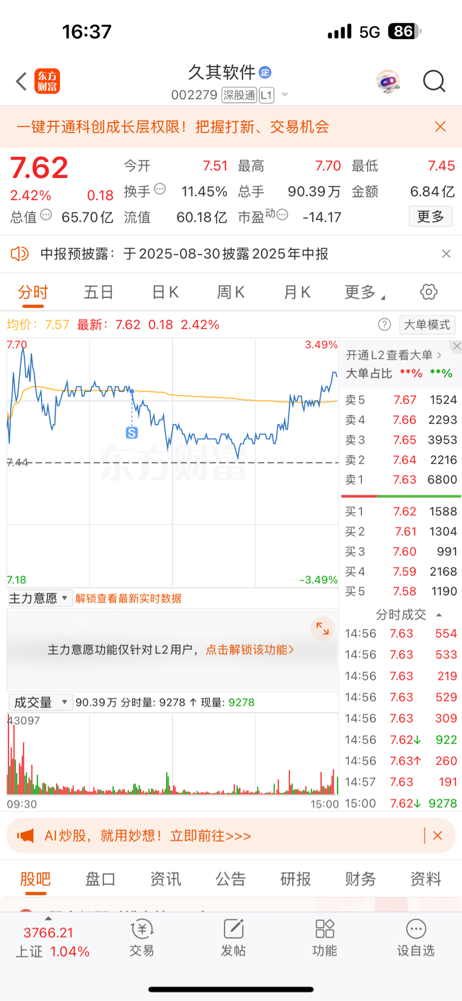Tap the info icon next to 总值

pos(46,215)
